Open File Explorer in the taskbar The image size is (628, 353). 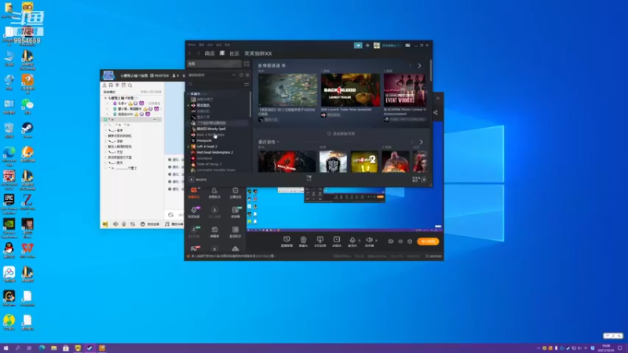pos(53,348)
